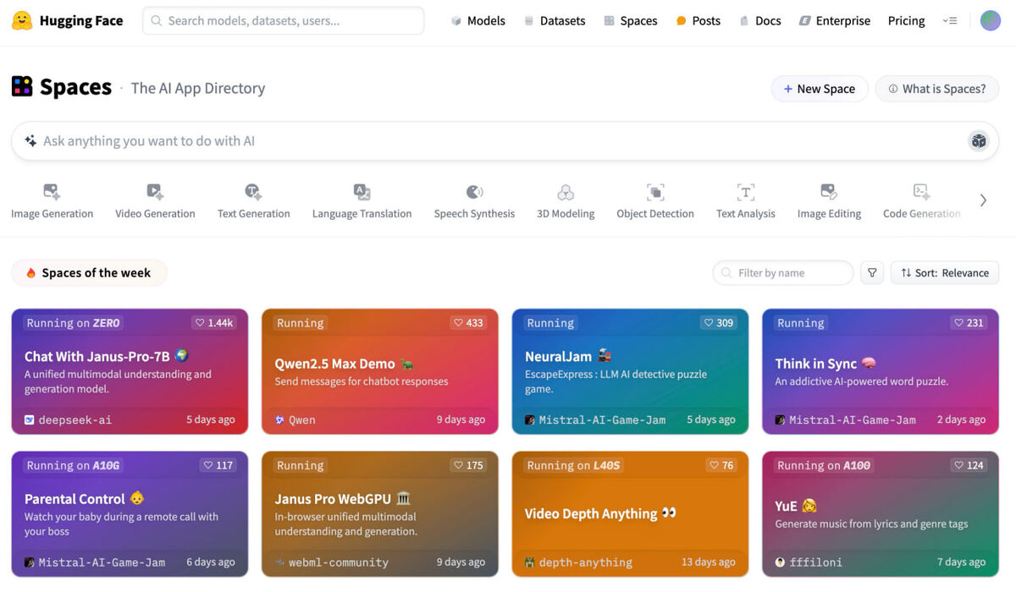Open the deepseek-ai author link
This screenshot has width=1016, height=592.
(x=68, y=419)
